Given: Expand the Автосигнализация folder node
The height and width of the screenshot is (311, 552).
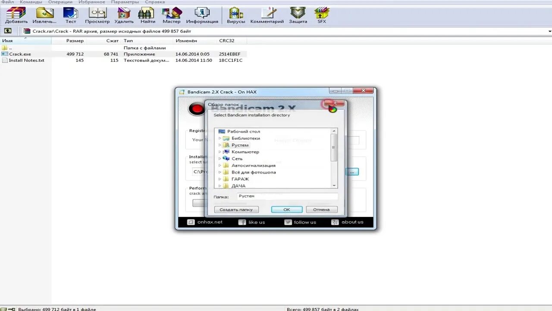Looking at the screenshot, I should (x=220, y=165).
